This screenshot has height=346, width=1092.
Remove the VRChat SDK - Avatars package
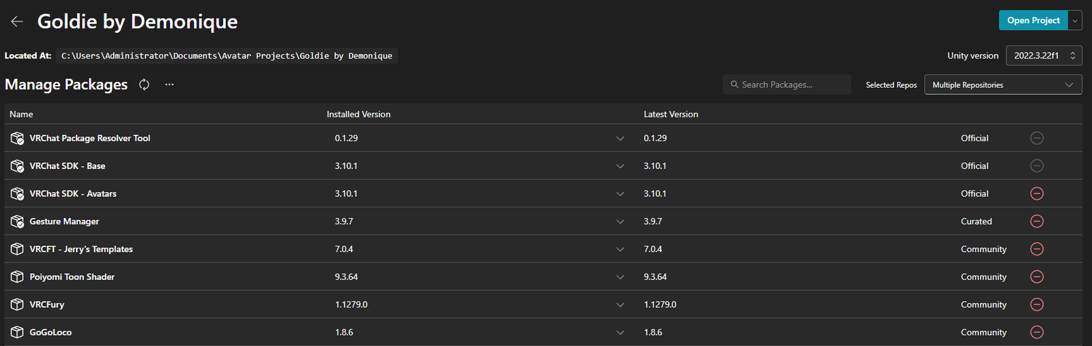[x=1036, y=193]
